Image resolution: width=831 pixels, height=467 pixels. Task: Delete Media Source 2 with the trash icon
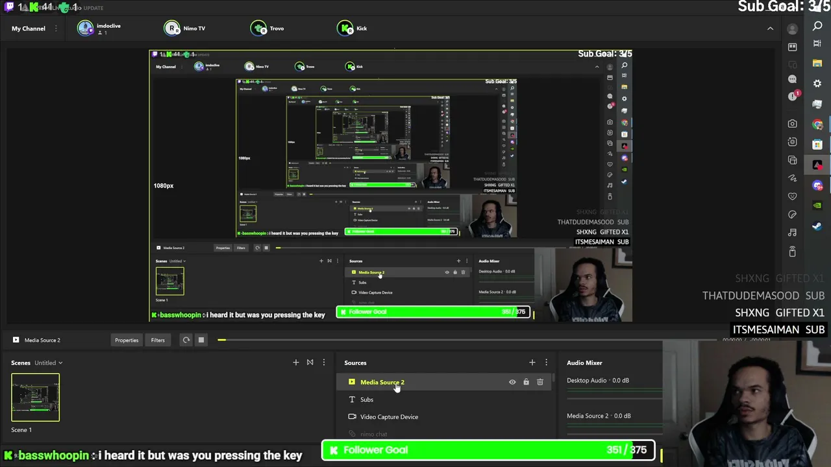(x=540, y=382)
